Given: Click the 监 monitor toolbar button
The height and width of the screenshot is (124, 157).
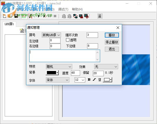Looking at the screenshot, I should tap(100, 16).
